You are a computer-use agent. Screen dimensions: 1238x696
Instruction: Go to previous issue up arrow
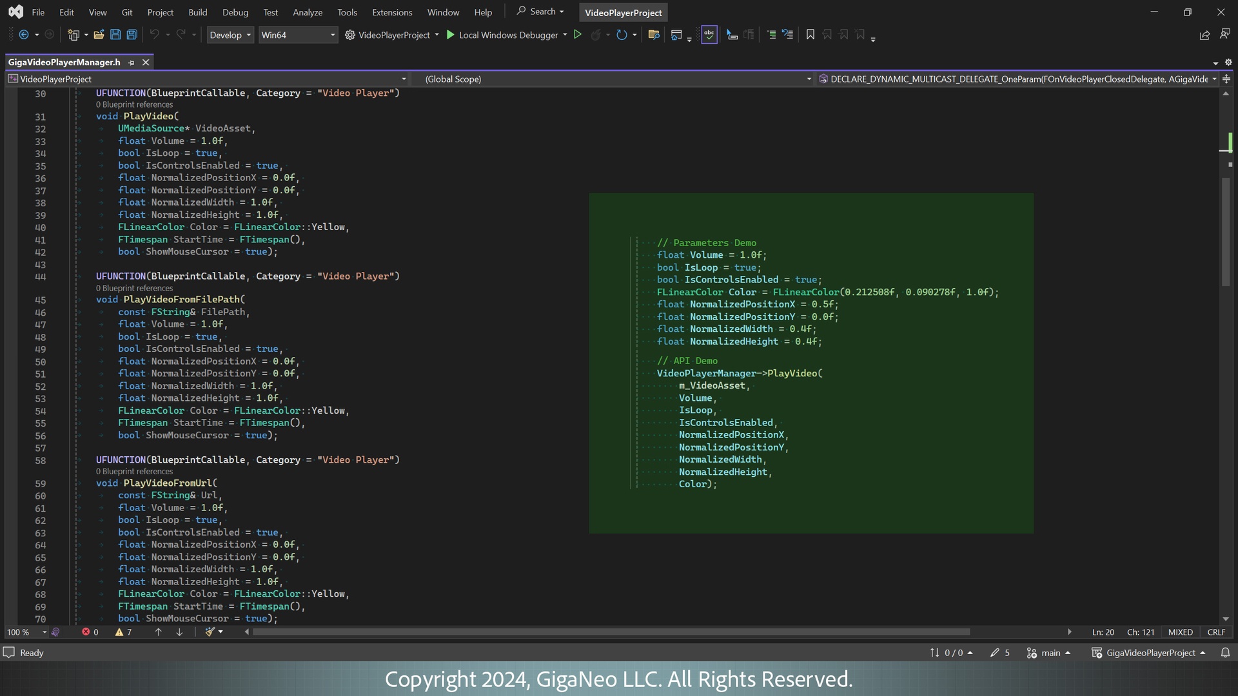click(158, 632)
